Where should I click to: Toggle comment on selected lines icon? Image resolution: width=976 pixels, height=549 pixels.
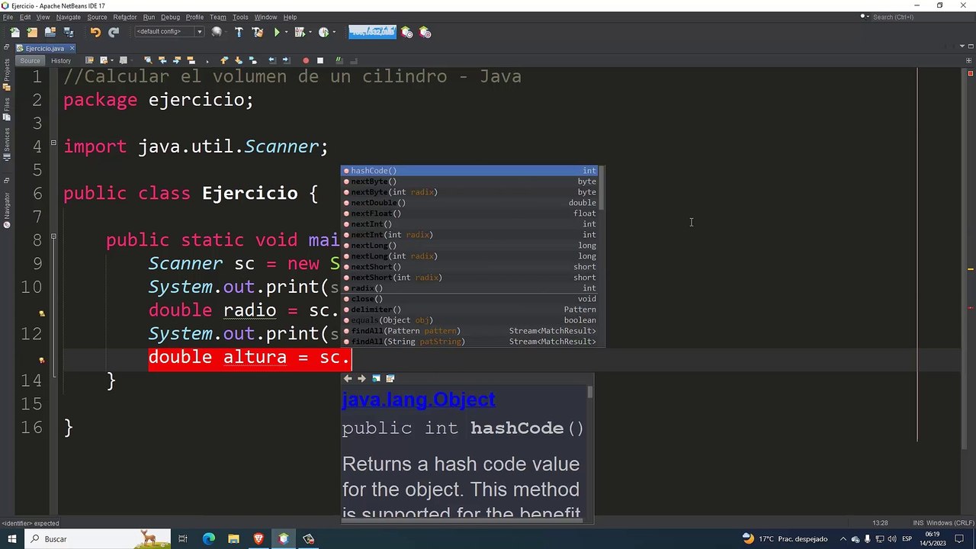point(339,60)
